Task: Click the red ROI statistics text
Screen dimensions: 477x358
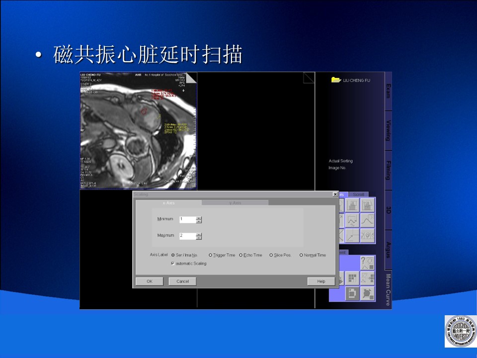Action: (164, 94)
